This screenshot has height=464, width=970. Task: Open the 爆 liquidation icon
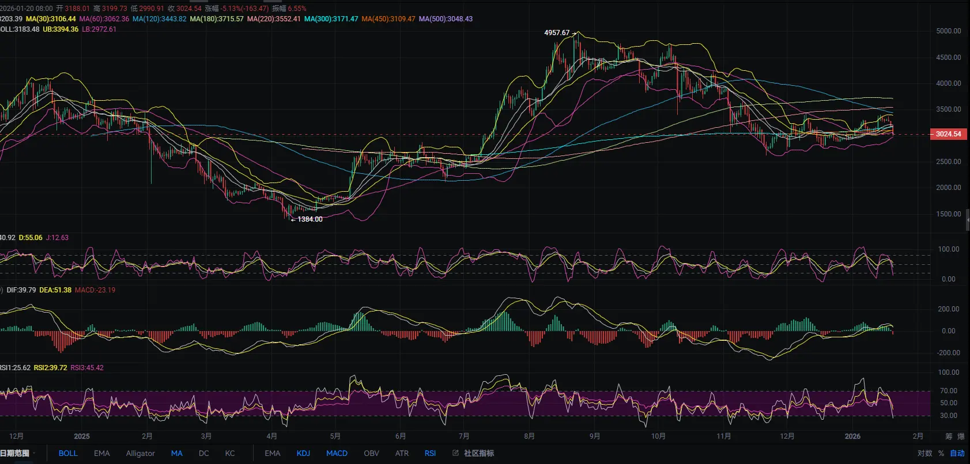point(961,436)
